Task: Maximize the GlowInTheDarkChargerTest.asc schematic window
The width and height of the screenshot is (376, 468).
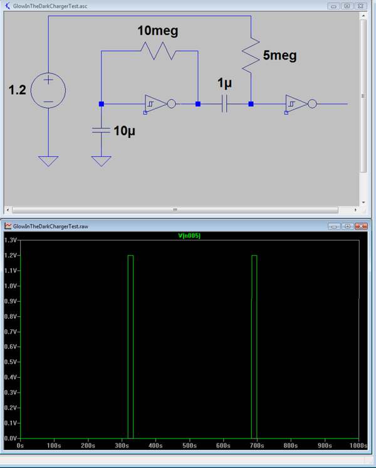Action: [347, 6]
